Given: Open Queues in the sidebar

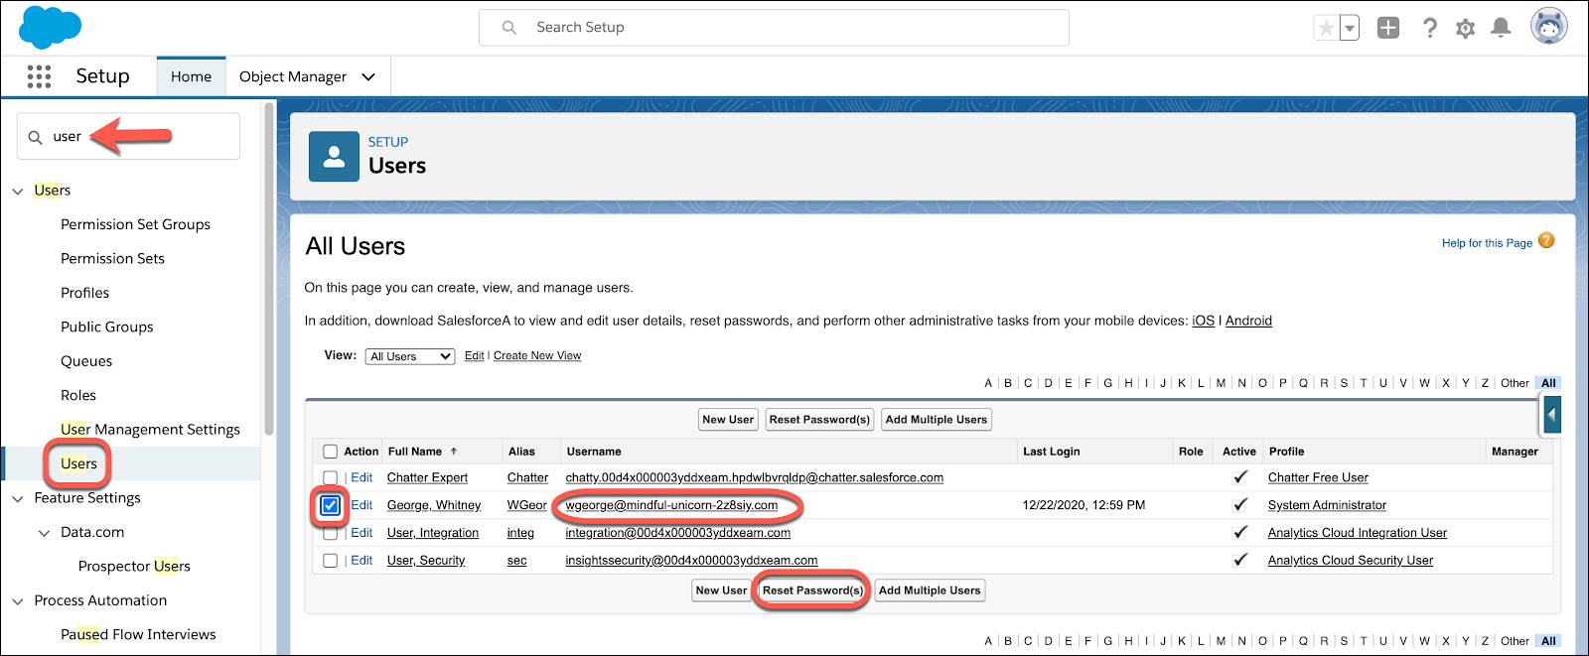Looking at the screenshot, I should [x=86, y=361].
